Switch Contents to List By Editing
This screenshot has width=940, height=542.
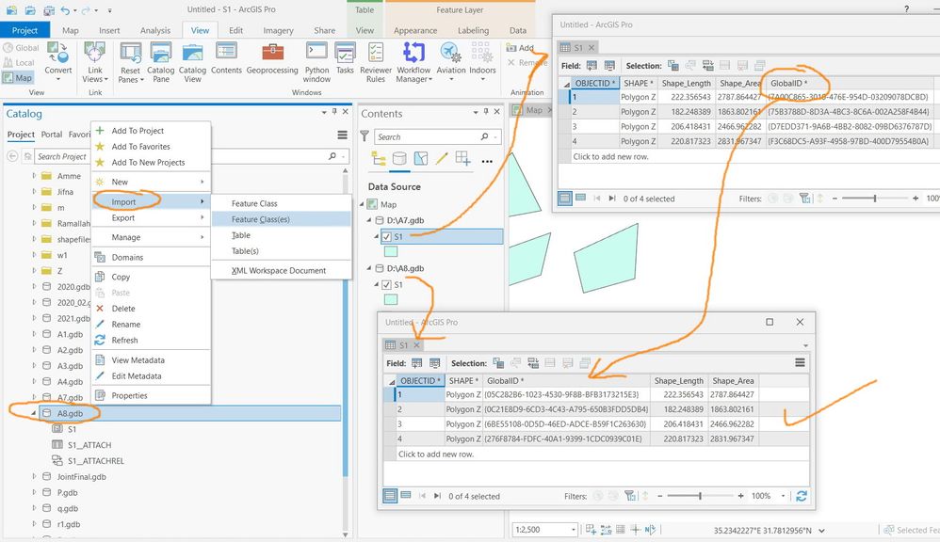click(442, 159)
